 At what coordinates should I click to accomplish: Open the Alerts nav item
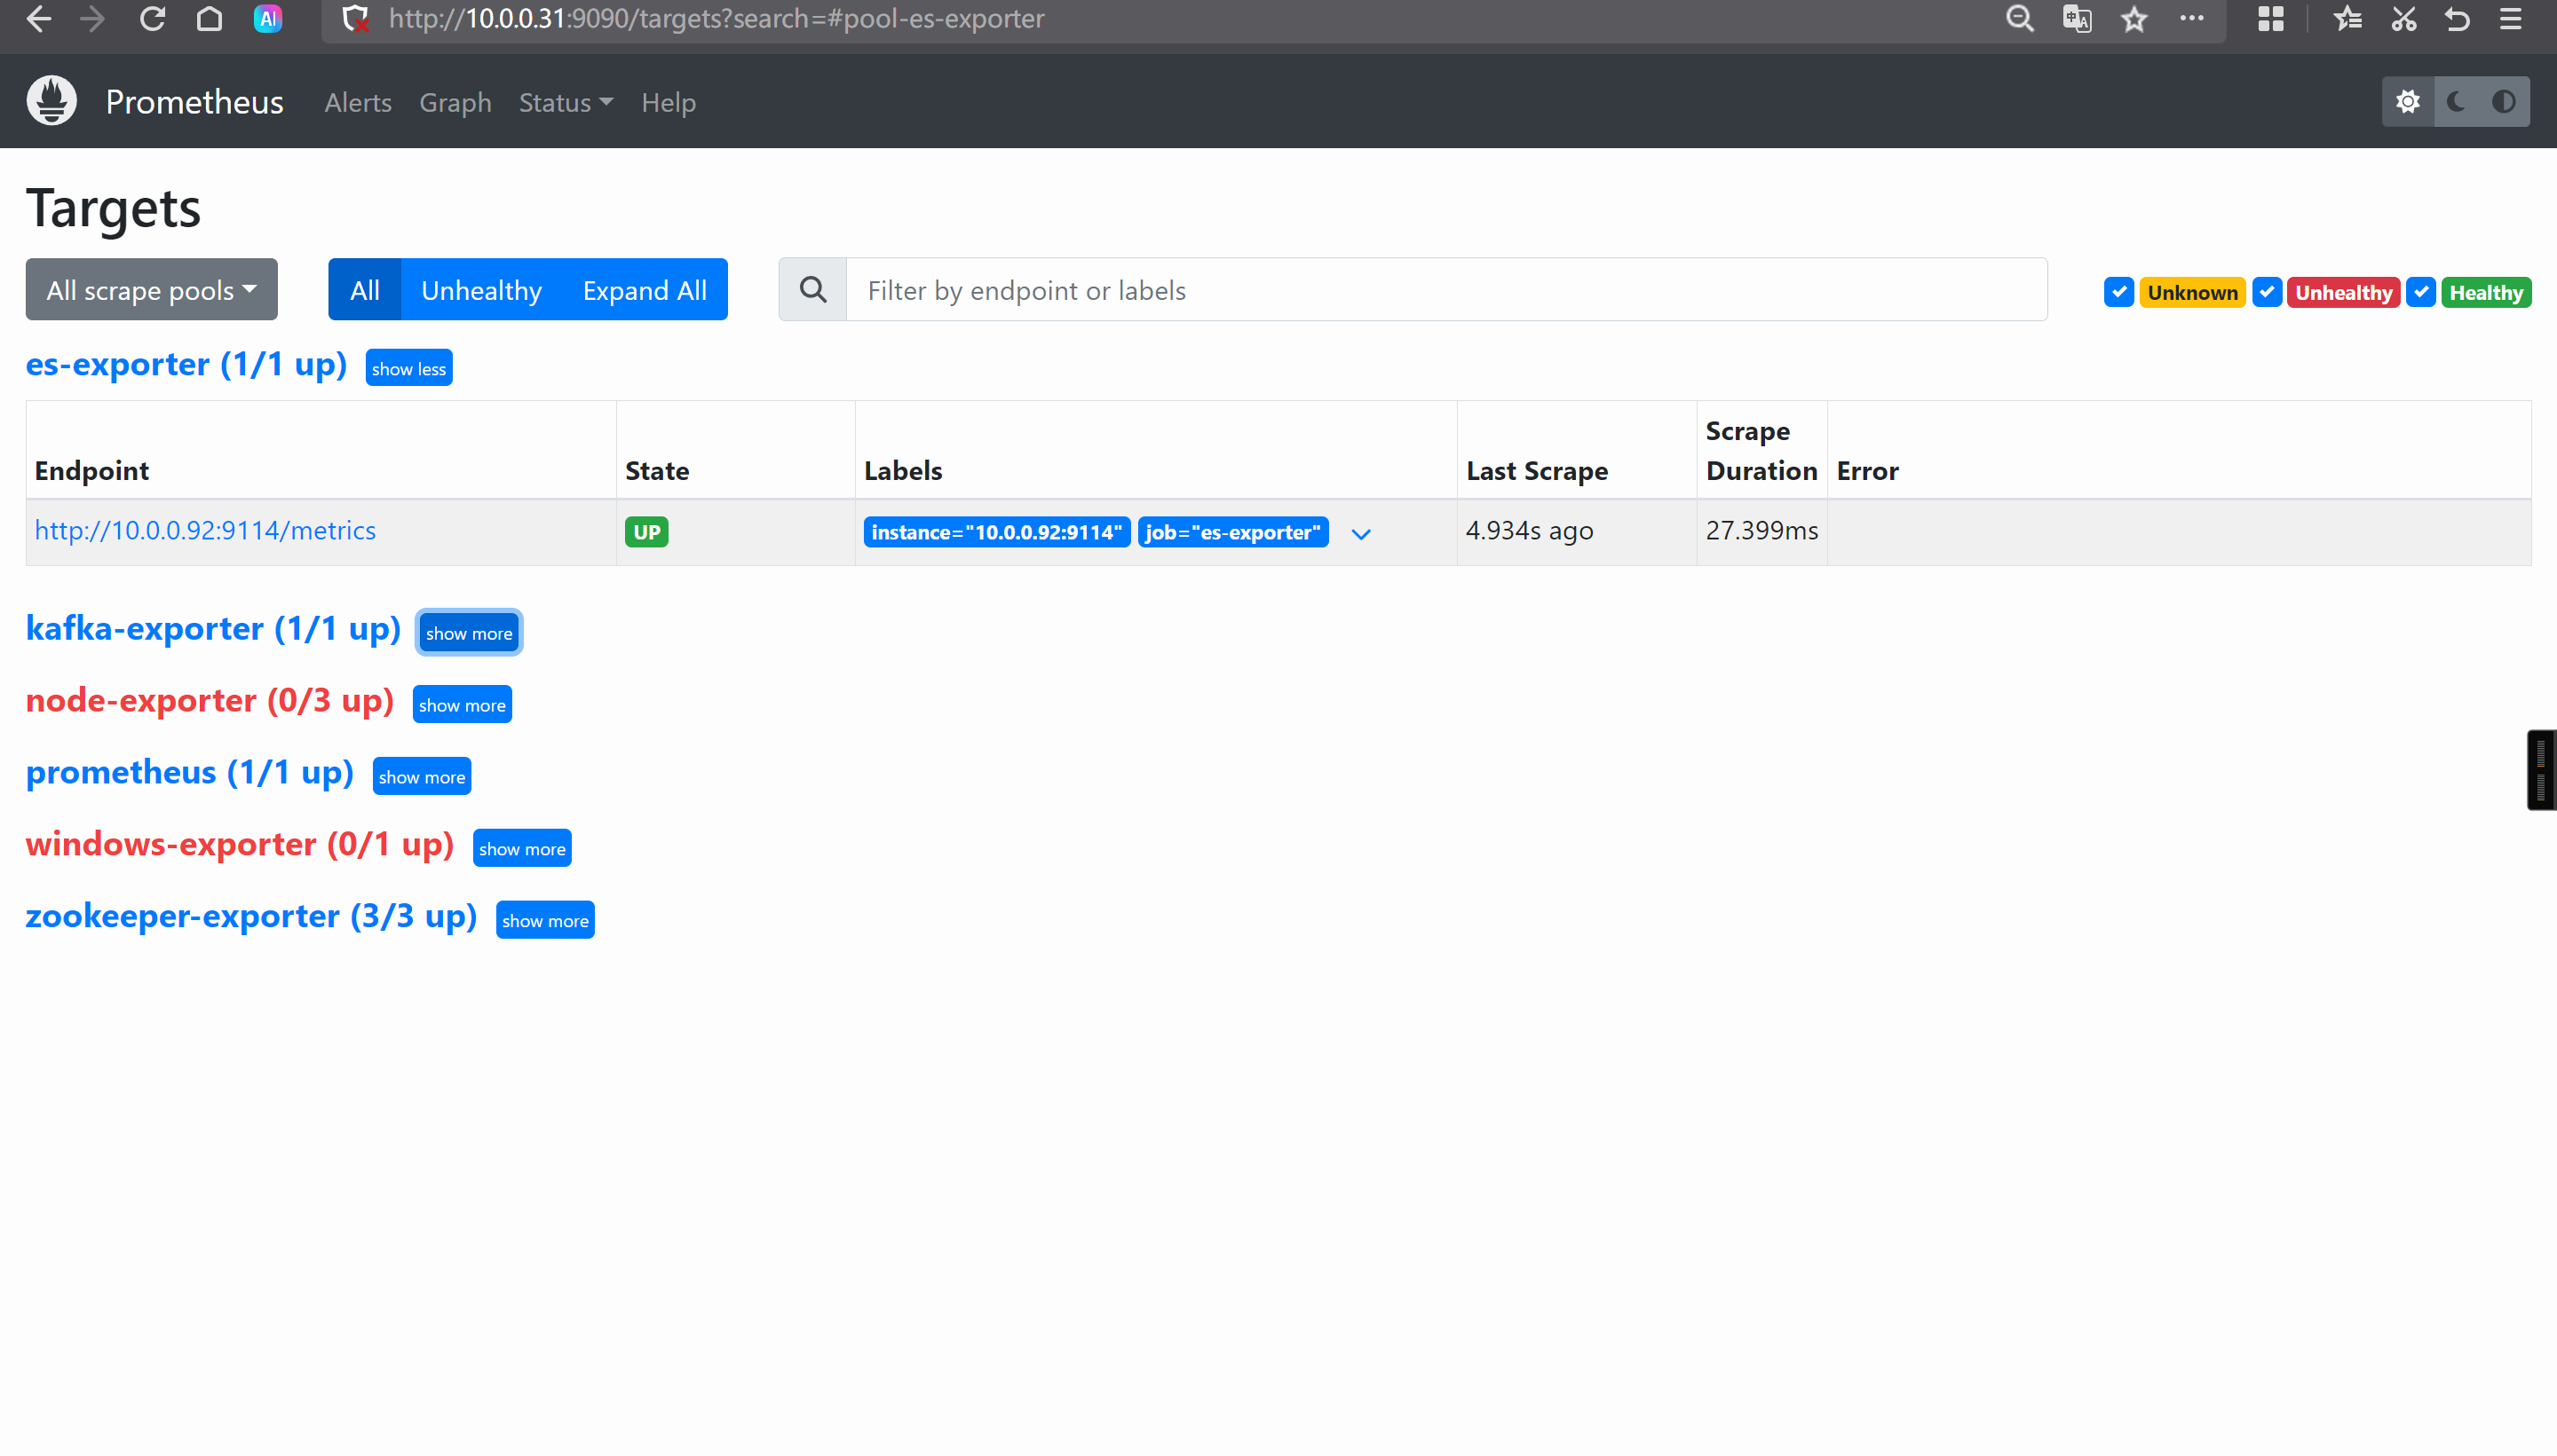(357, 102)
